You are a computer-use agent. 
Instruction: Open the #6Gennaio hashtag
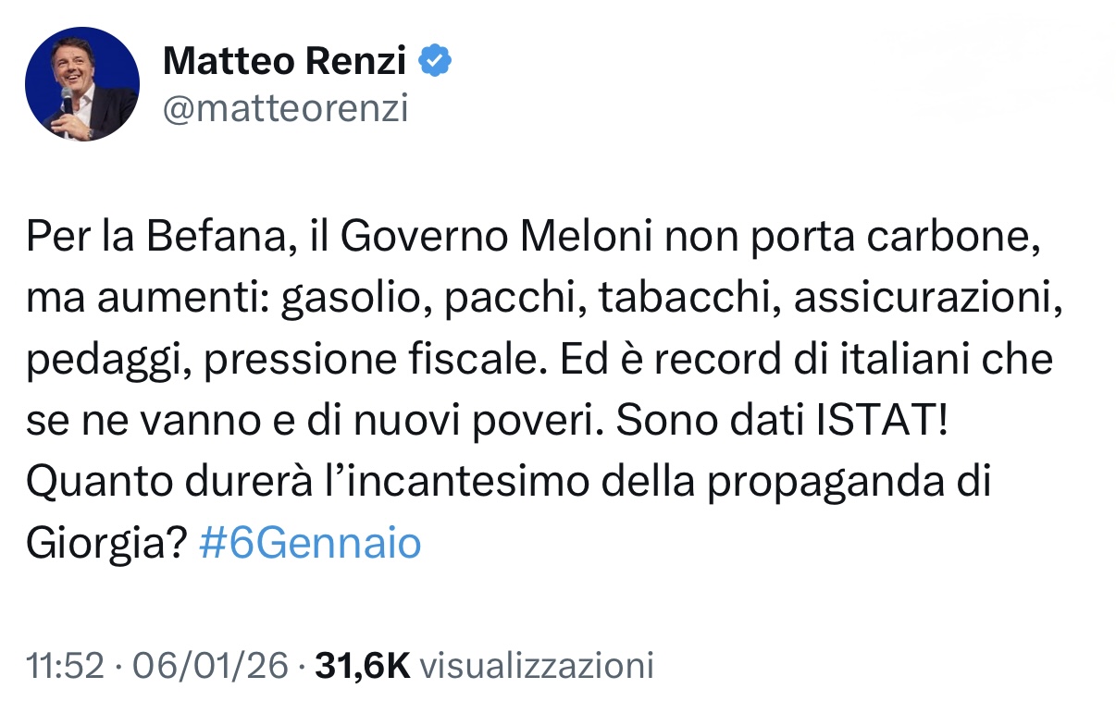[310, 544]
